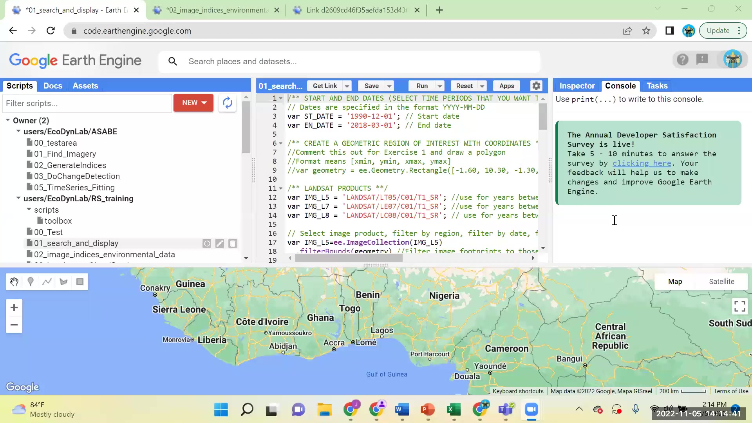Run the script with Run button
Viewport: 752px width, 423px height.
(422, 86)
